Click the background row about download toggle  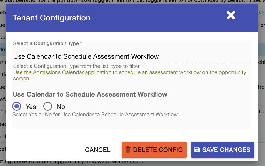click(111, 2)
